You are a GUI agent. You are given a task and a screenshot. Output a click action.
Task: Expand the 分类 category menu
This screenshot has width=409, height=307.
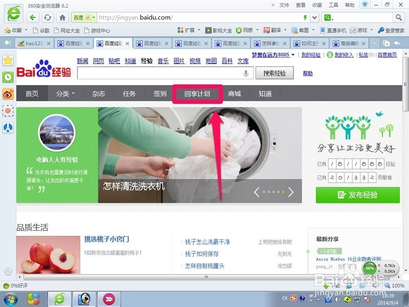(65, 94)
